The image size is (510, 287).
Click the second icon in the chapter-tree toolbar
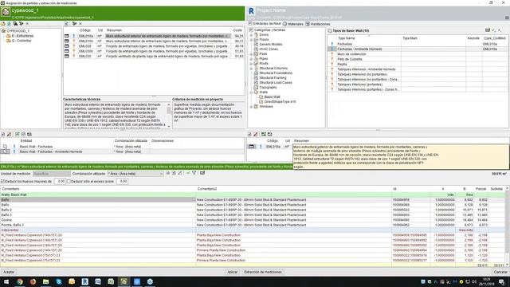(9, 24)
